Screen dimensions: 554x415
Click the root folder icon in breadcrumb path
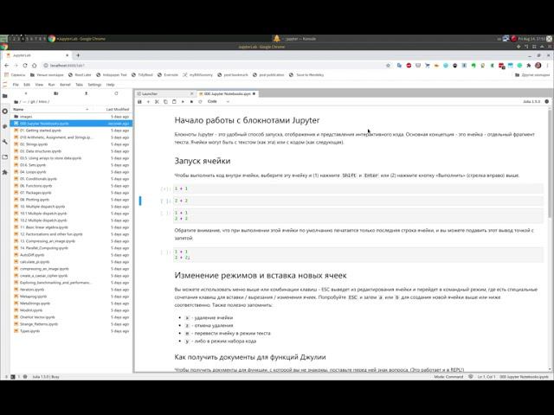[x=16, y=102]
